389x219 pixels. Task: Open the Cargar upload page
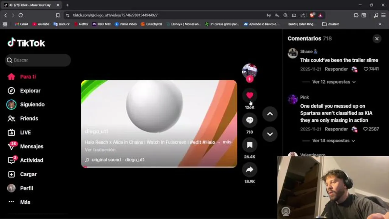click(x=22, y=174)
